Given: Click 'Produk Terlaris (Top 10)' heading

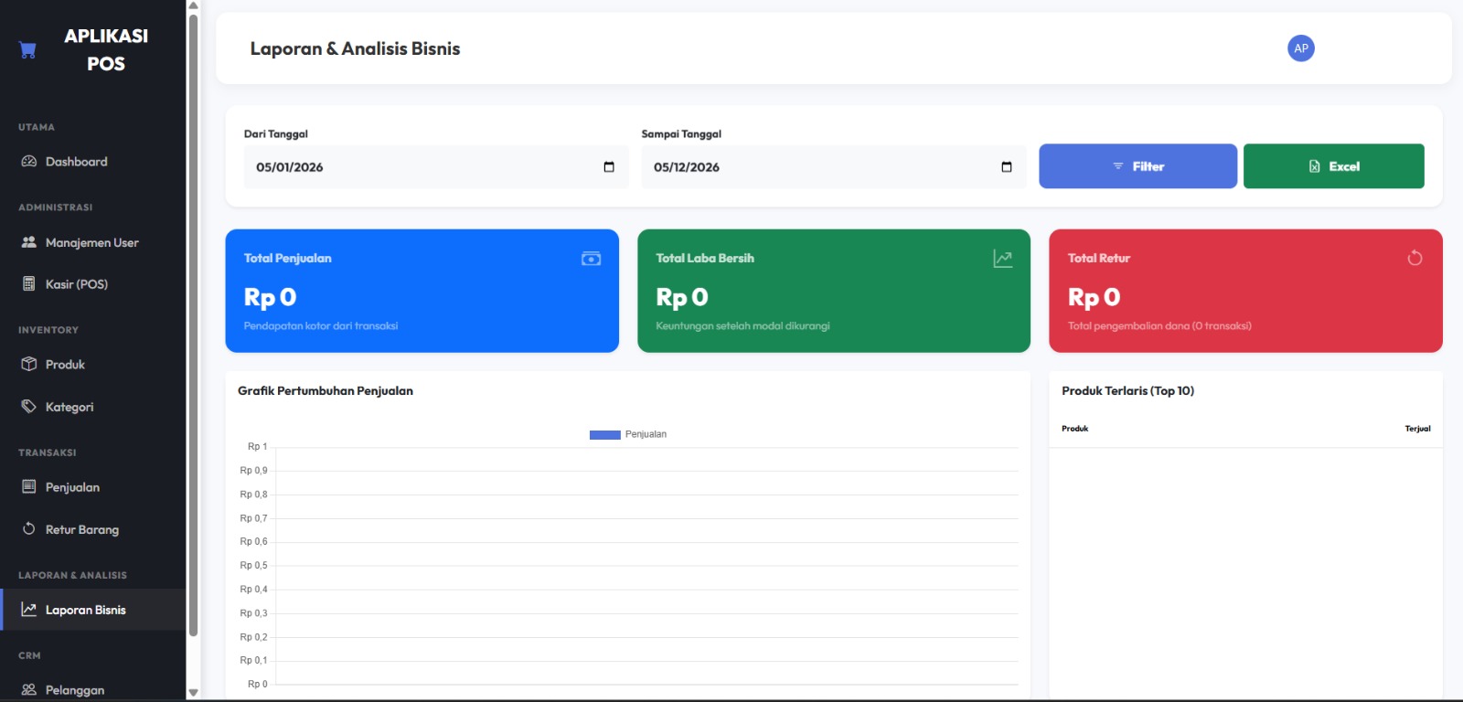Looking at the screenshot, I should click(x=1127, y=390).
